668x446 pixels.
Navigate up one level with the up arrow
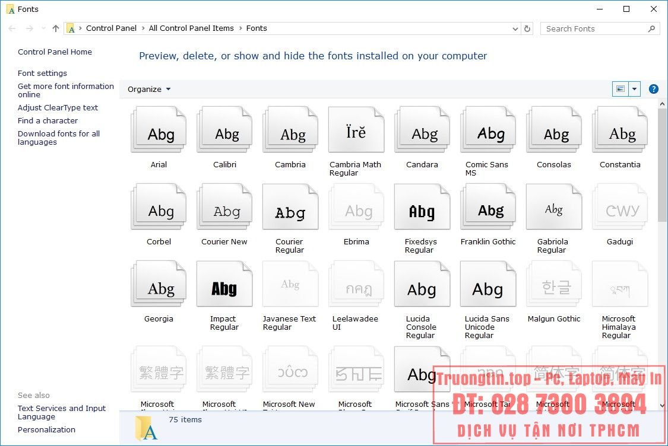(55, 28)
